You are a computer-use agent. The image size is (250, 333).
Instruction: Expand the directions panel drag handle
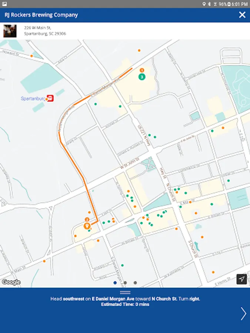coord(125,292)
